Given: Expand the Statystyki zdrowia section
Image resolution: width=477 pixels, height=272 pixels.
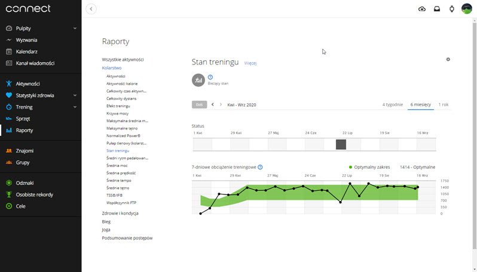Looking at the screenshot, I should (x=75, y=95).
